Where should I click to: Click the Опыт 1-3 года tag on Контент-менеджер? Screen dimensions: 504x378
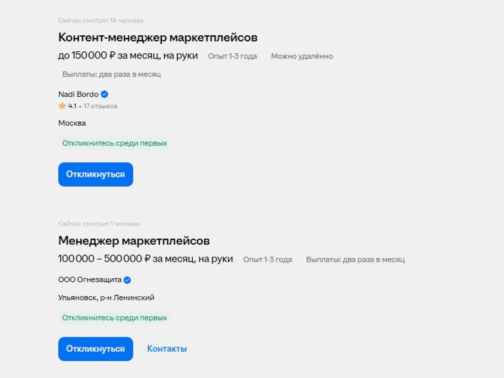click(232, 56)
